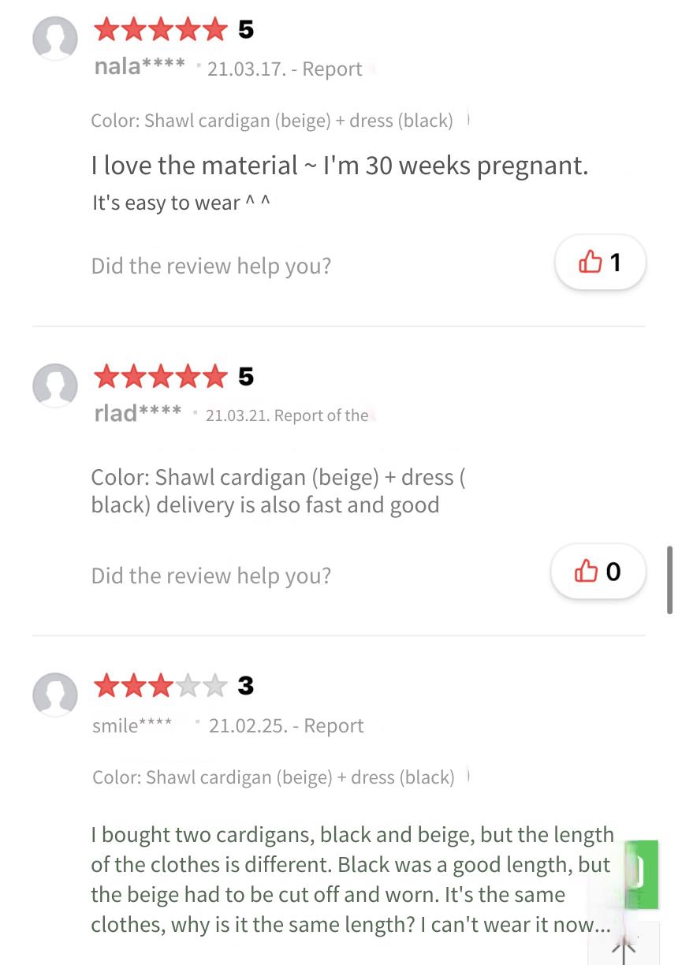This screenshot has height=965, width=678.
Task: Expand smile's truncated review about cardigan length
Action: pos(352,880)
